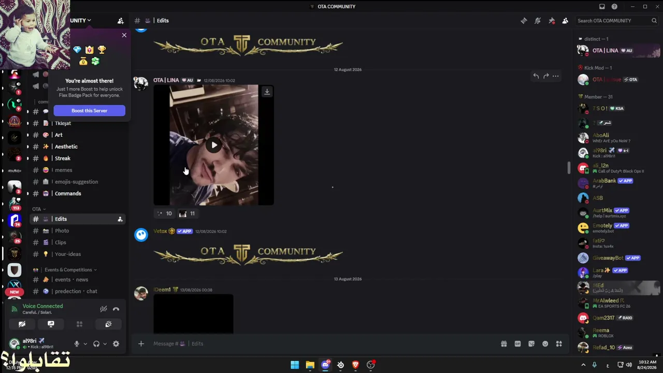Open the Help question mark icon
Image resolution: width=663 pixels, height=373 pixels.
pos(614,7)
